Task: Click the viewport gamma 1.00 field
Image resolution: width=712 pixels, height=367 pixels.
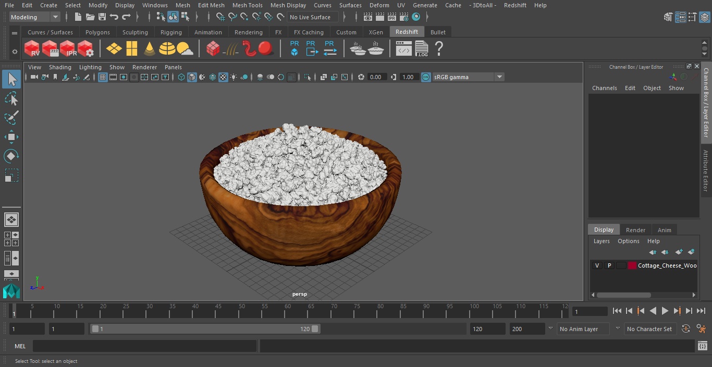Action: tap(408, 77)
